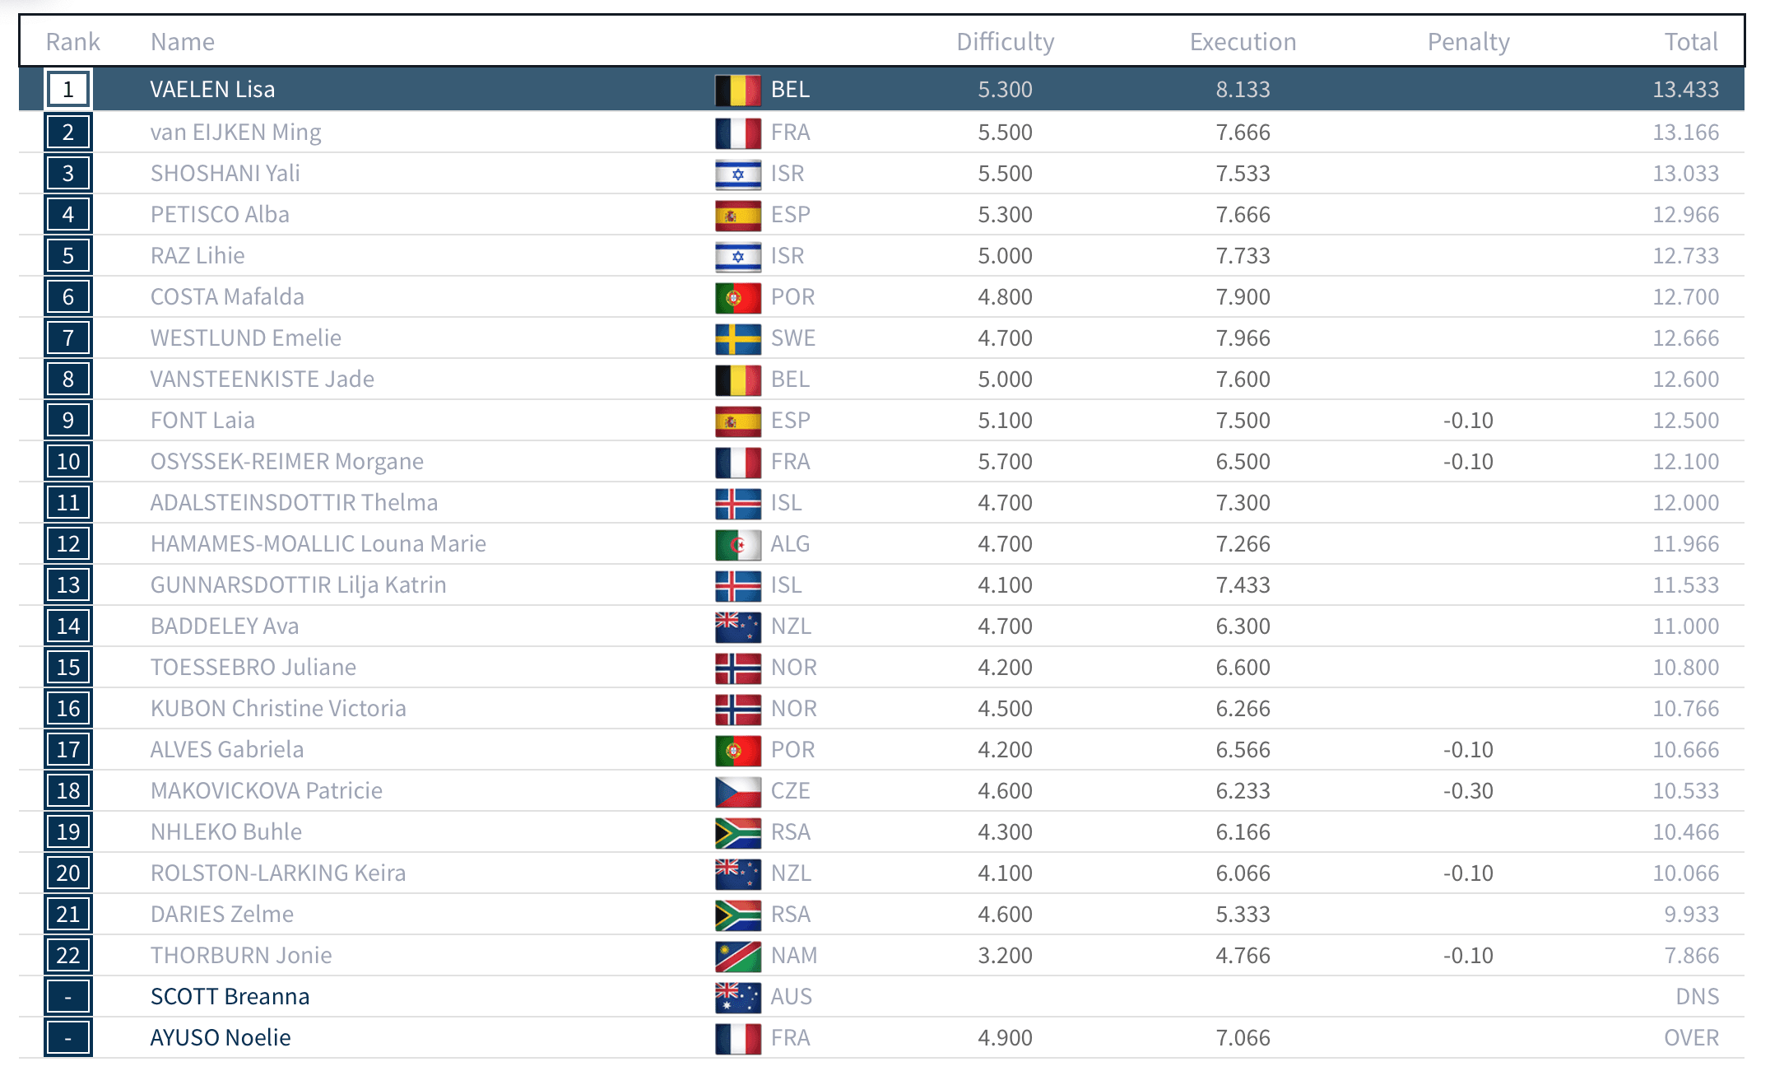Click the South Africa flag for NHLEKO Buhle

(x=737, y=832)
